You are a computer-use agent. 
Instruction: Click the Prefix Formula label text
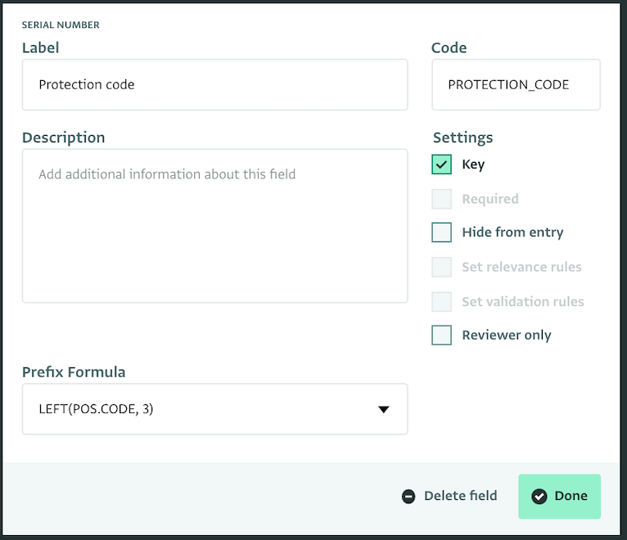point(74,372)
